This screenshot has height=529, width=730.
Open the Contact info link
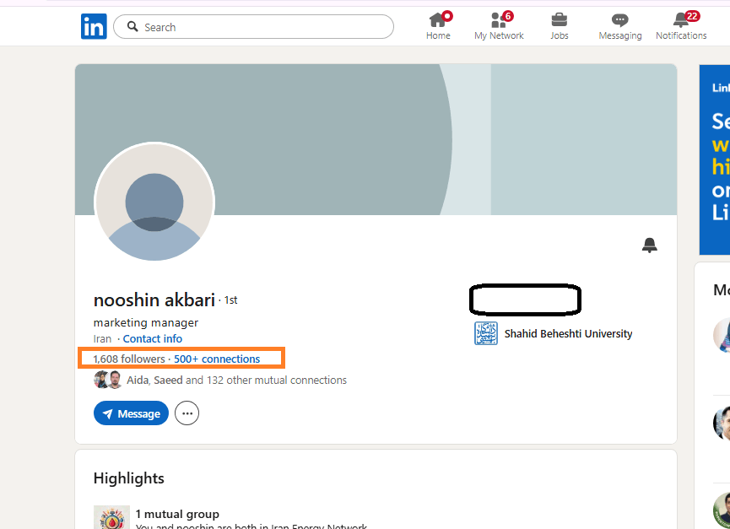pos(152,338)
